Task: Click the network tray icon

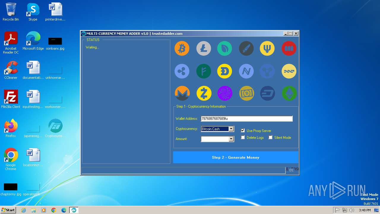Action: [345, 210]
